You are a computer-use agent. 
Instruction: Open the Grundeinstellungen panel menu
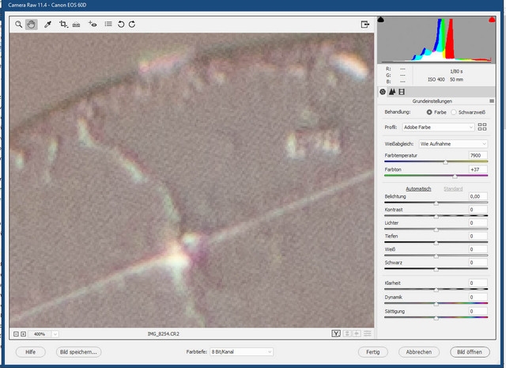coord(491,102)
